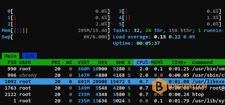Toggle CPU% sort order header
This screenshot has height=105, width=225.
coord(142,62)
